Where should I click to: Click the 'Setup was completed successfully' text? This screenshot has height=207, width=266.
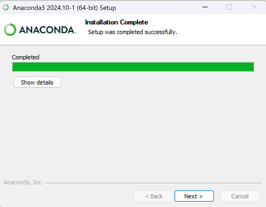[x=133, y=32]
